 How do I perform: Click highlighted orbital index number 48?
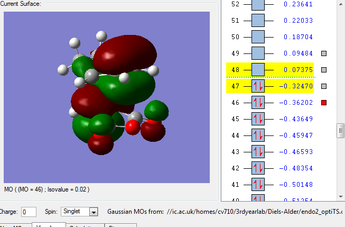click(x=235, y=70)
